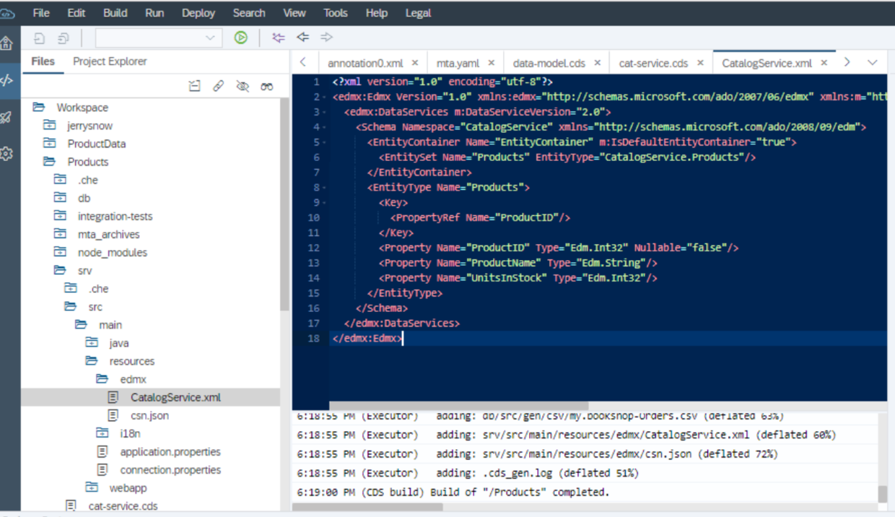Select the Development code icon in sidebar
This screenshot has height=517, width=895.
coord(6,80)
